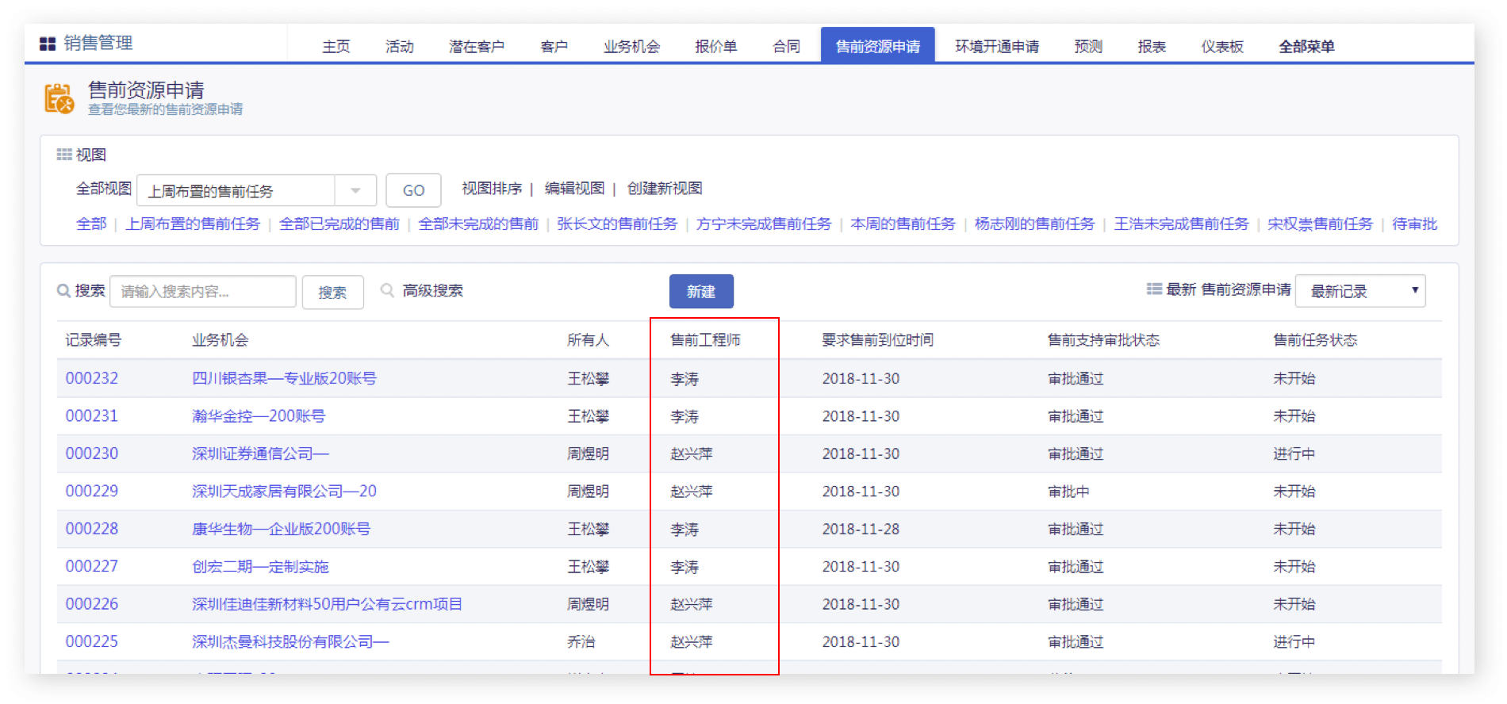Viewport: 1507px width, 704px height.
Task: Open the 报价单 tab
Action: (716, 47)
